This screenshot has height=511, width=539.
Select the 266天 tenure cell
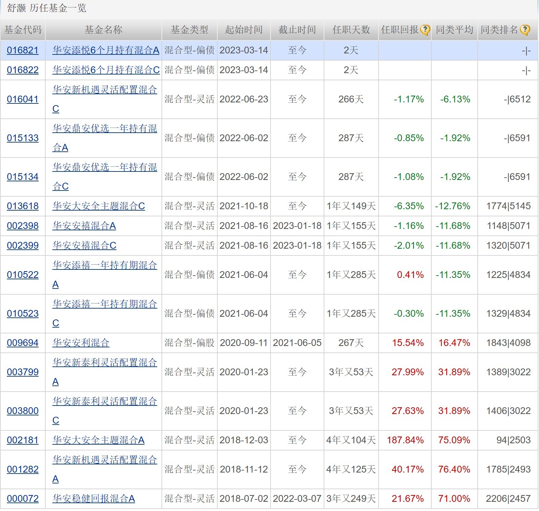pos(351,99)
